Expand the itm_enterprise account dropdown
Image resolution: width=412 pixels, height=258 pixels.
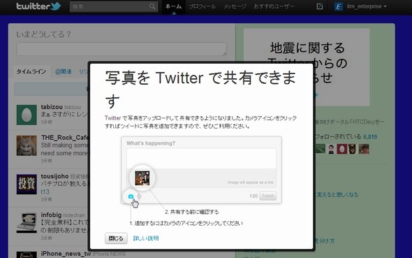[367, 6]
